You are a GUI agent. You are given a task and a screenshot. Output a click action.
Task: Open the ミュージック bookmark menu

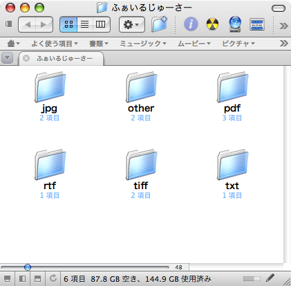[x=143, y=44]
